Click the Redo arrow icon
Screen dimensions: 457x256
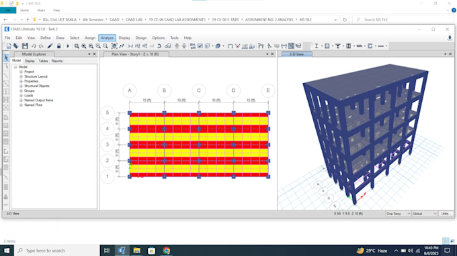click(41, 46)
